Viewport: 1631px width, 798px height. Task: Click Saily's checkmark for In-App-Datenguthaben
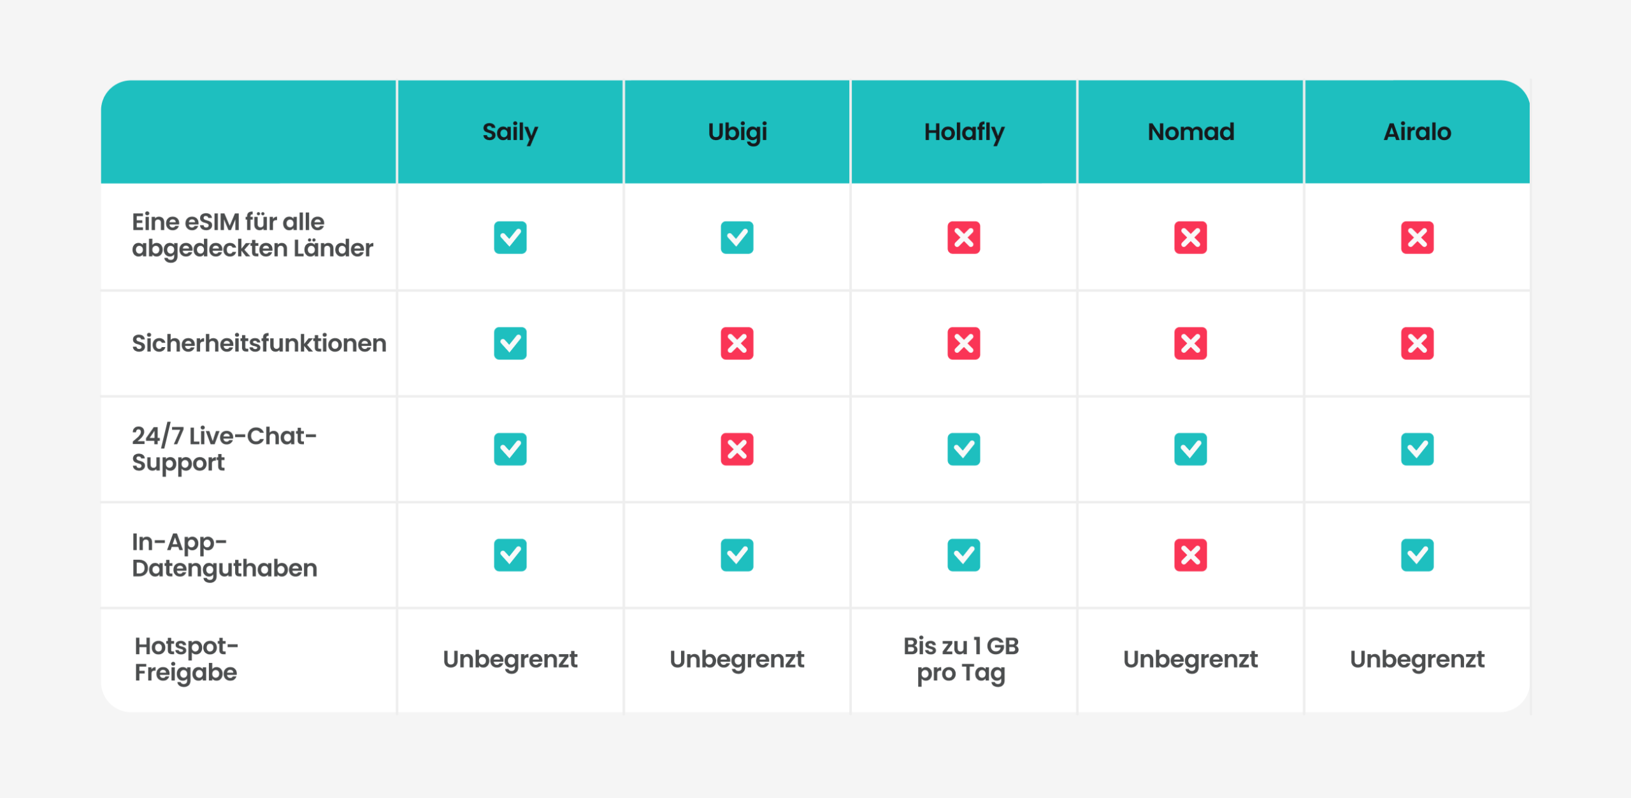coord(510,555)
